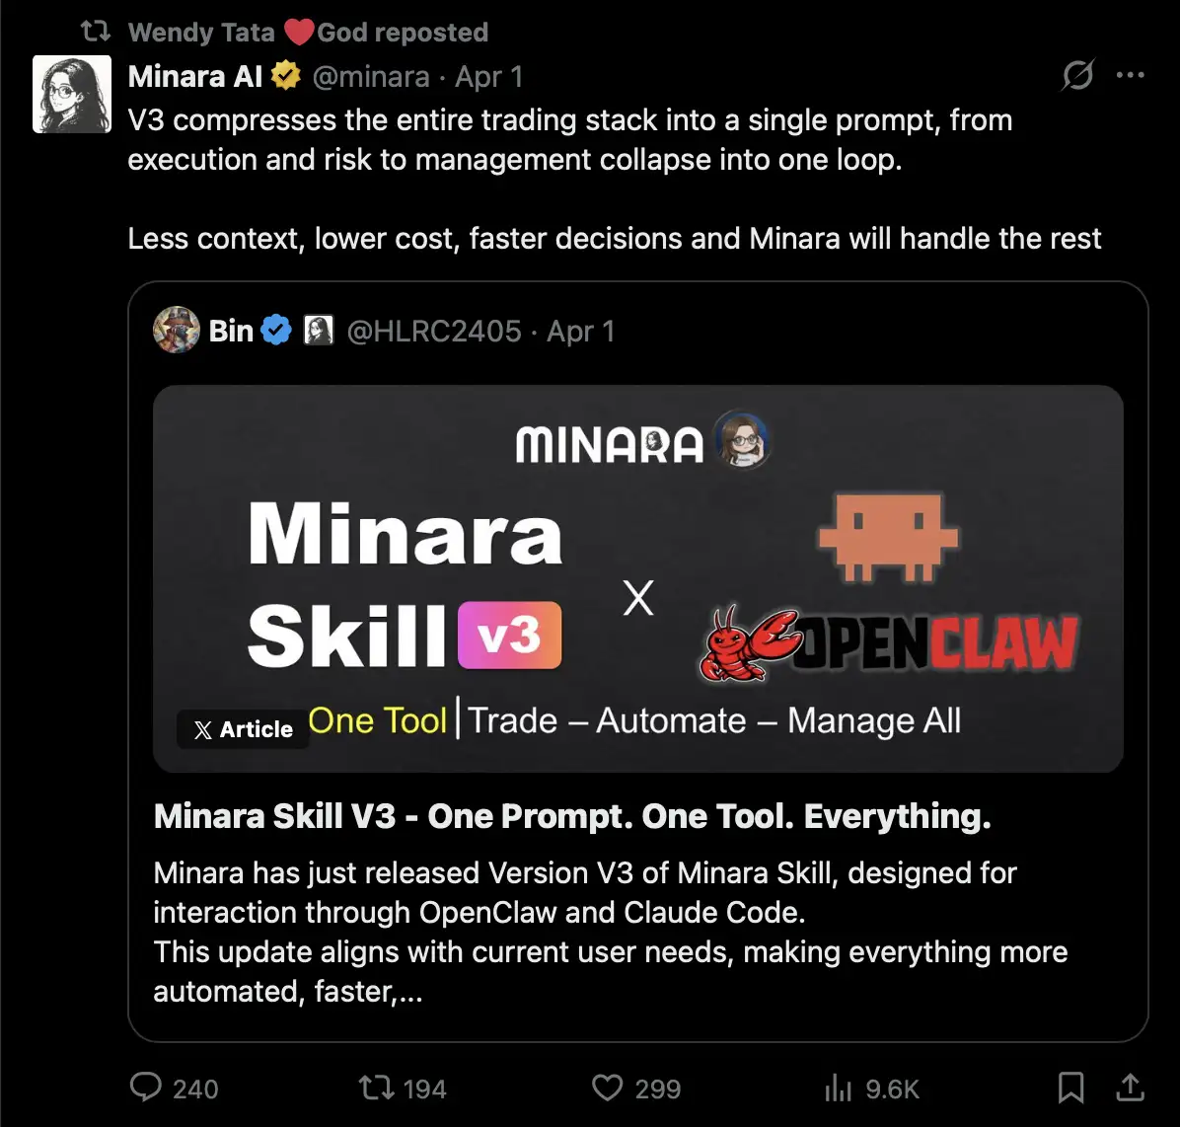Open article titled Minara Skill V3
The height and width of the screenshot is (1127, 1180).
(572, 816)
